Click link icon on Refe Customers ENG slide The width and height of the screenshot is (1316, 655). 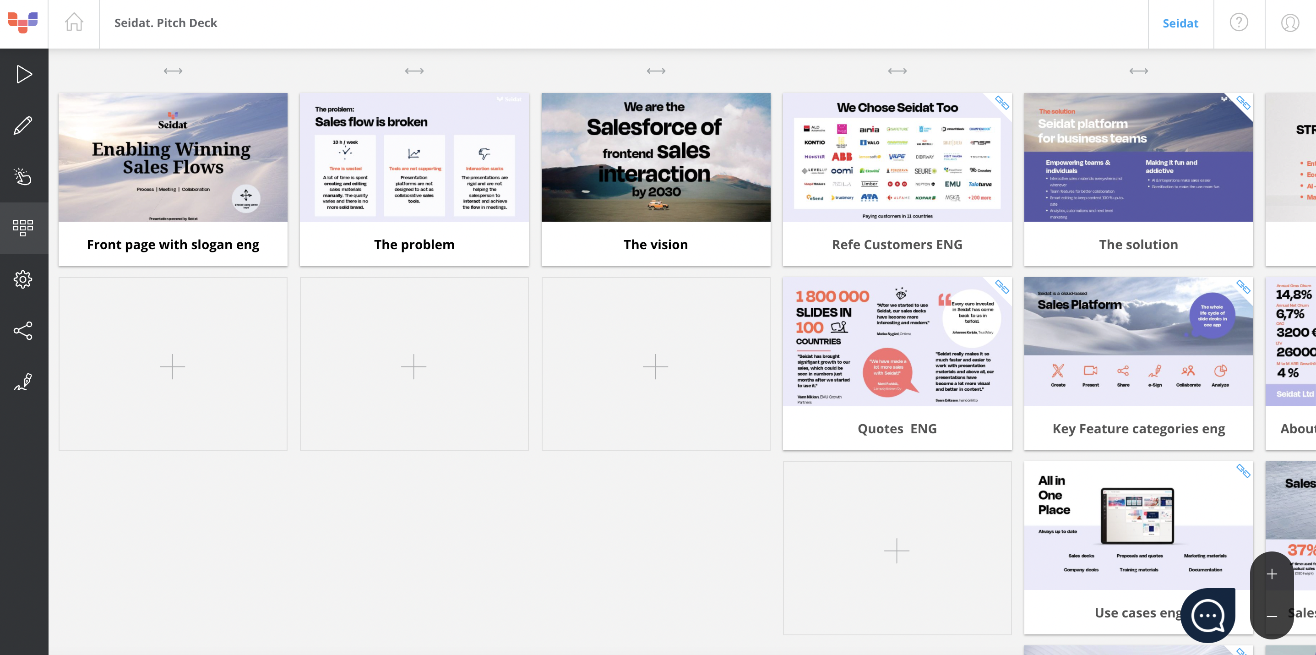click(x=1002, y=103)
